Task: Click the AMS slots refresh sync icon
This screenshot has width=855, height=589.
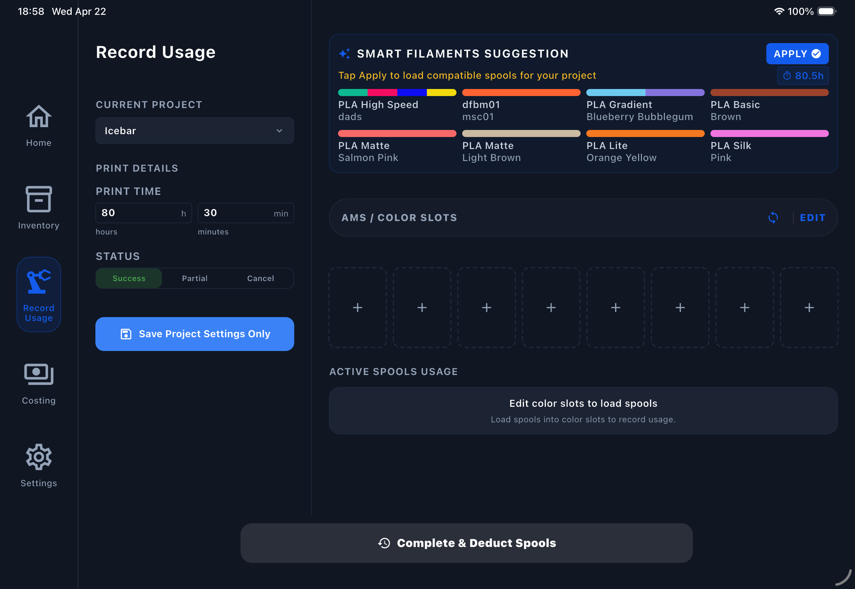Action: [773, 218]
